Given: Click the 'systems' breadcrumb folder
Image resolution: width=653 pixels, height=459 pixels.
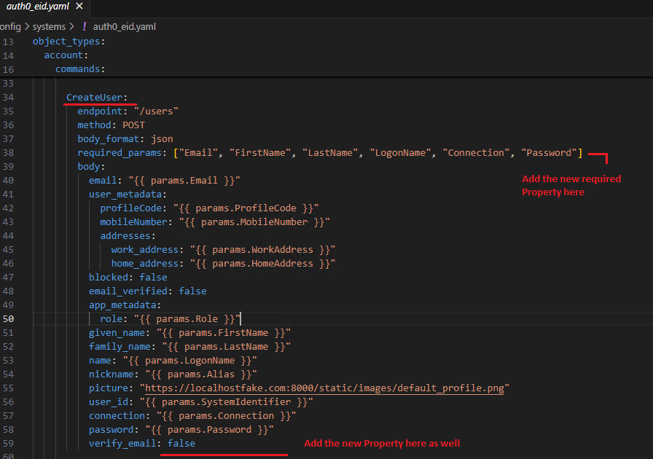Looking at the screenshot, I should coord(49,27).
